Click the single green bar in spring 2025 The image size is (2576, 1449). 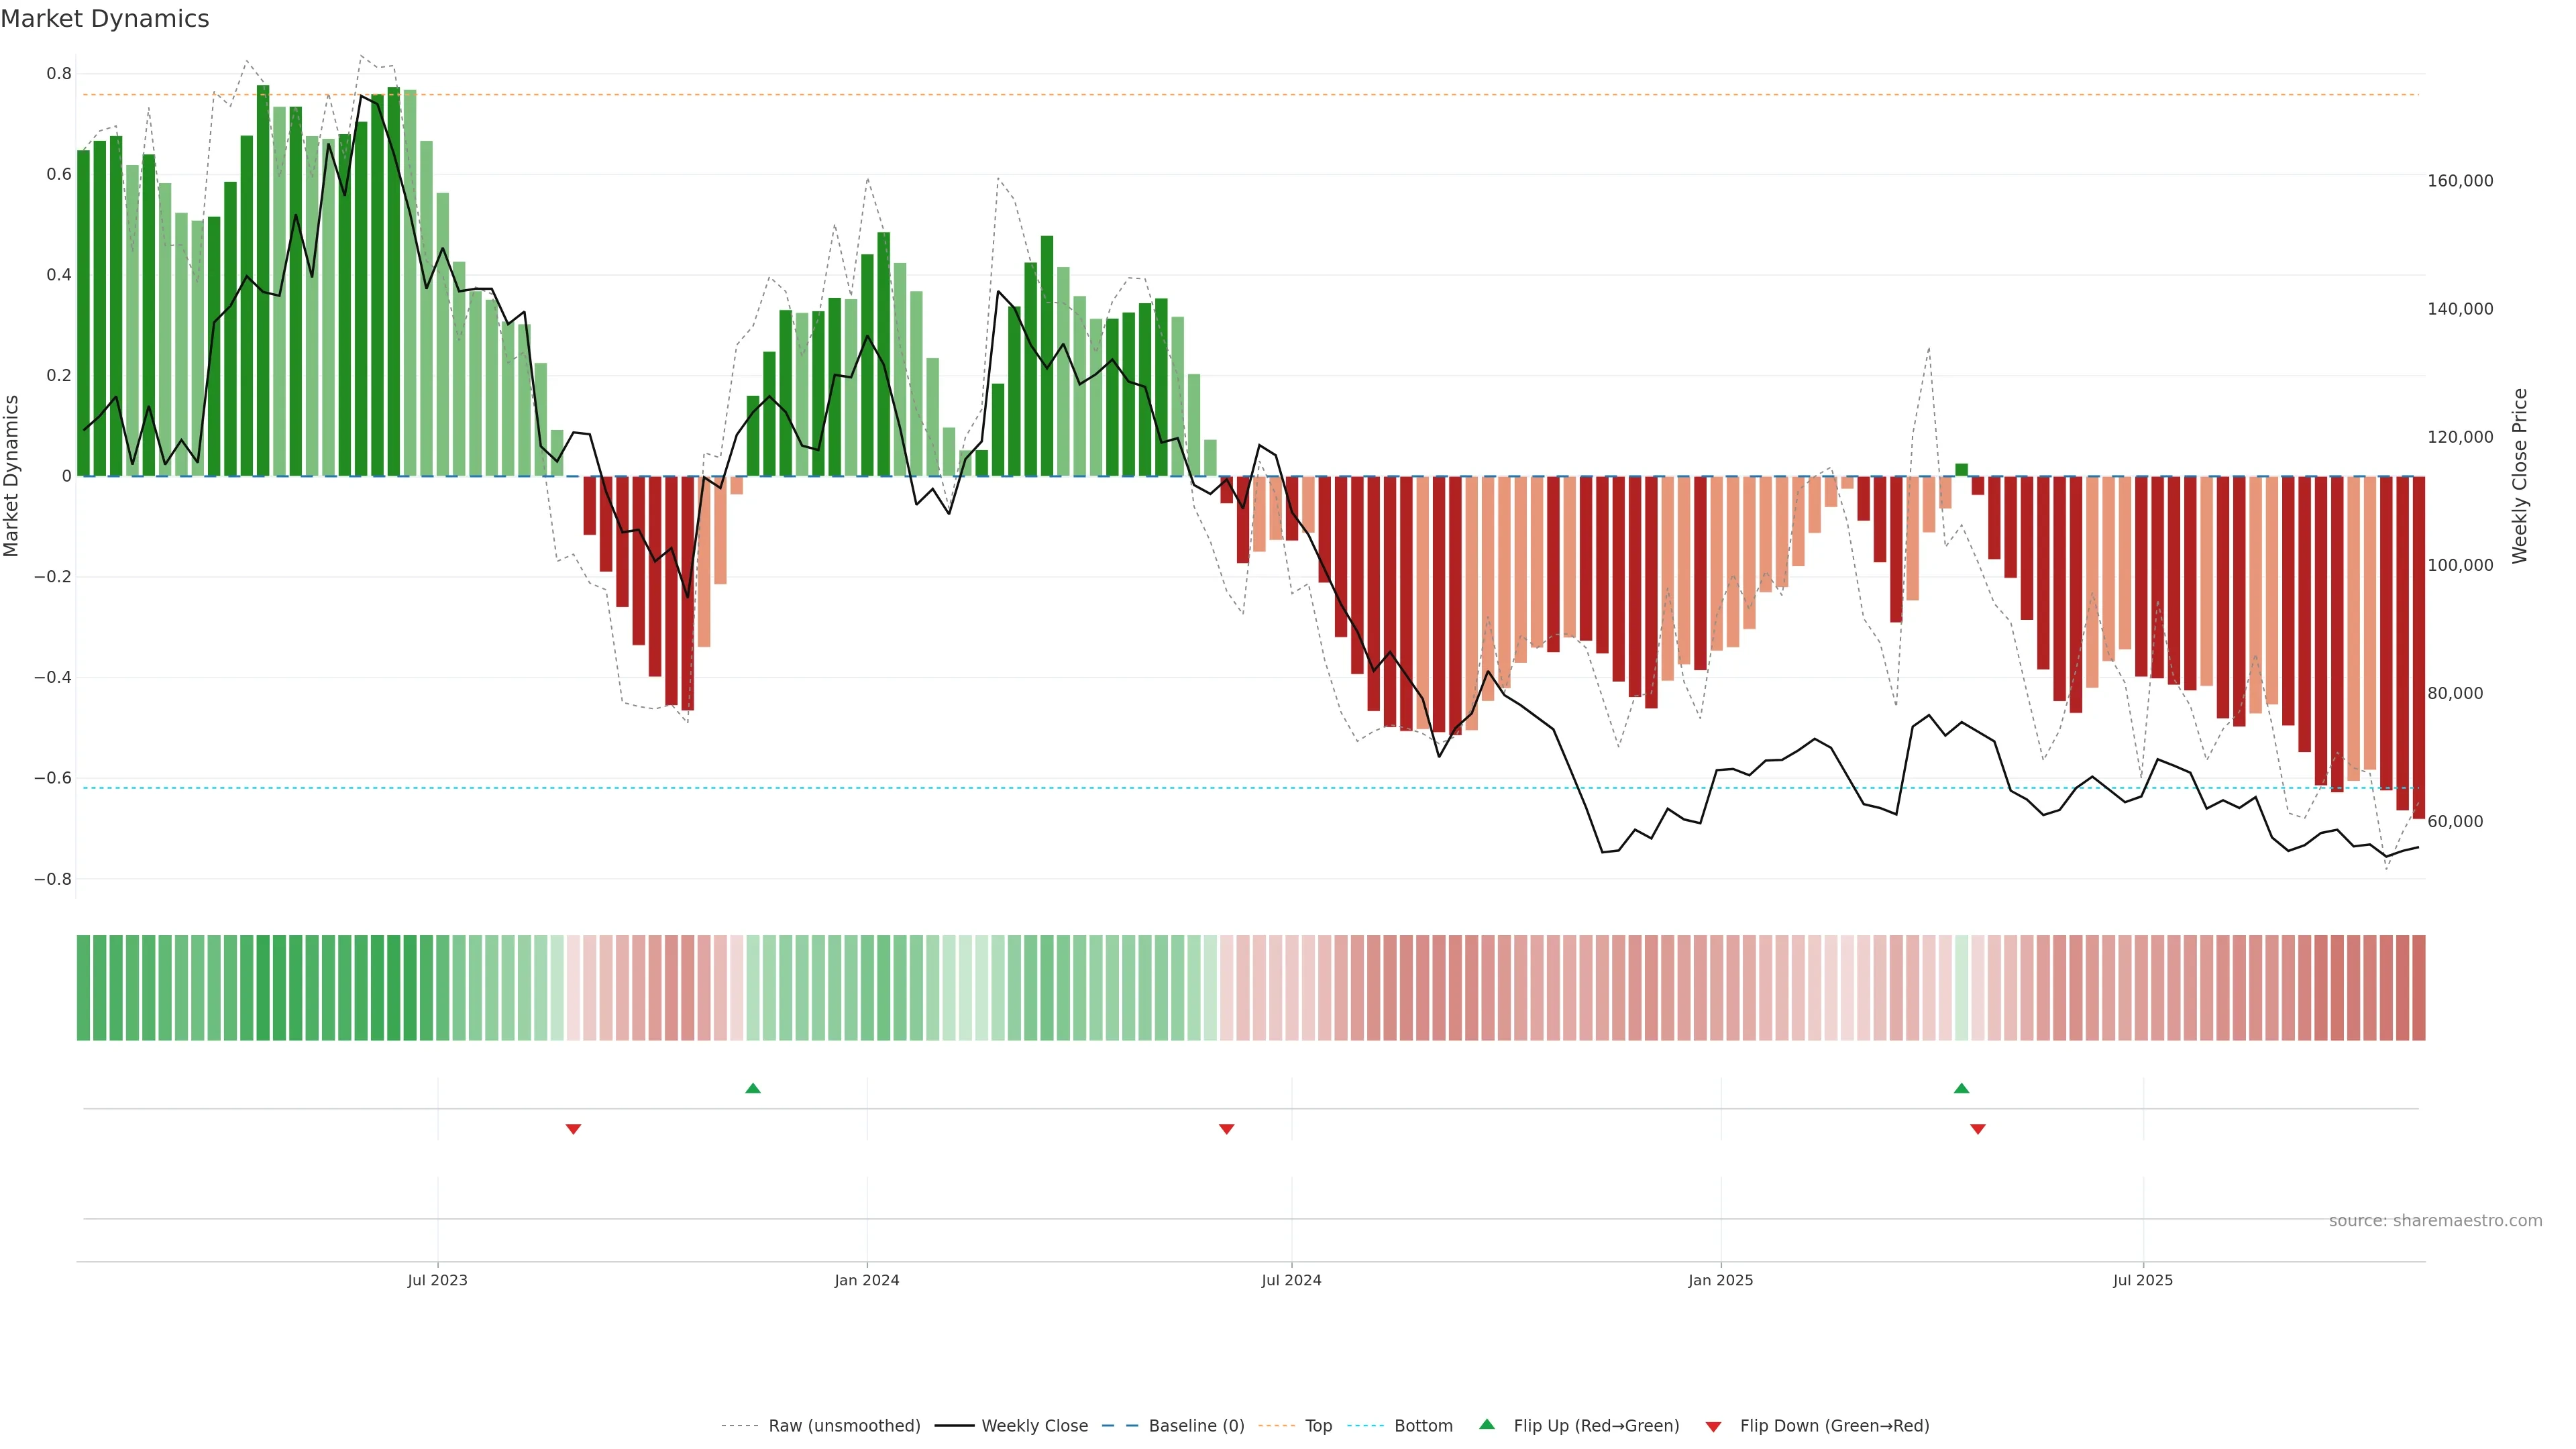click(x=1961, y=470)
